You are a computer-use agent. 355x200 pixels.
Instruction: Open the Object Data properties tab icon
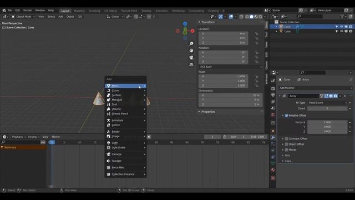click(x=273, y=163)
